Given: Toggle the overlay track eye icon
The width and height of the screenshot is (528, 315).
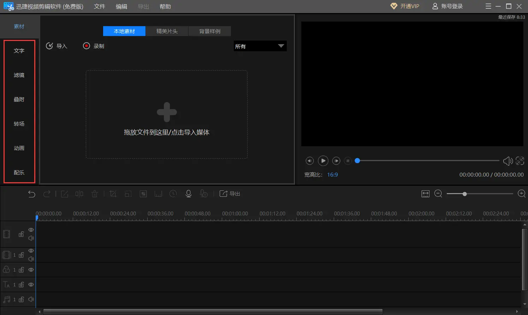Looking at the screenshot, I should (x=31, y=270).
